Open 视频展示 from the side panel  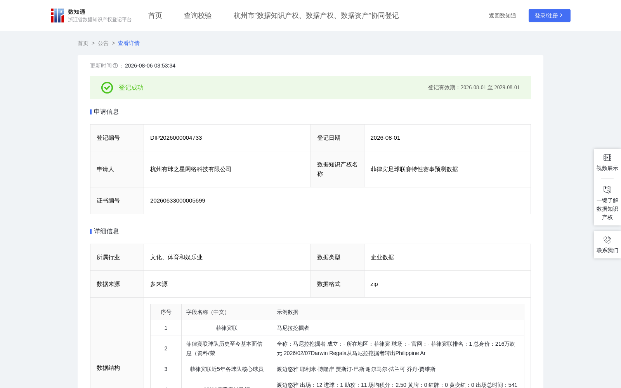tap(607, 163)
